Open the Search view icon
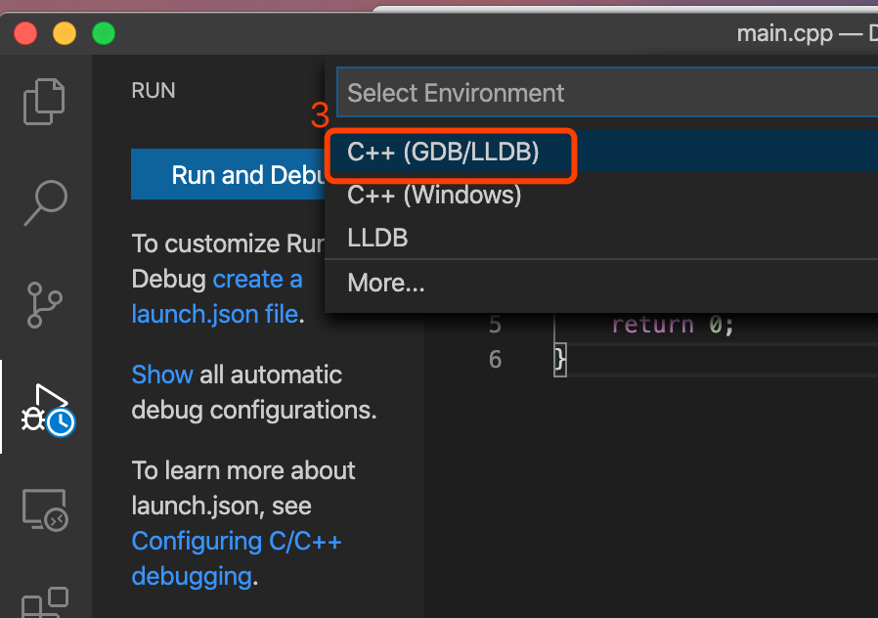This screenshot has width=878, height=618. [x=45, y=202]
